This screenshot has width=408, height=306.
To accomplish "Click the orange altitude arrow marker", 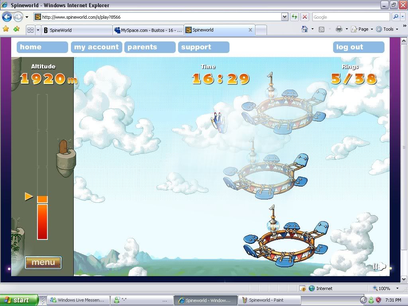I will (x=29, y=196).
